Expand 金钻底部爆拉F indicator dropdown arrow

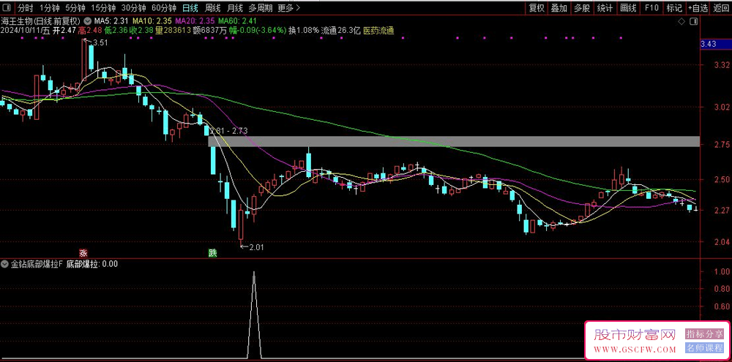(x=5, y=264)
